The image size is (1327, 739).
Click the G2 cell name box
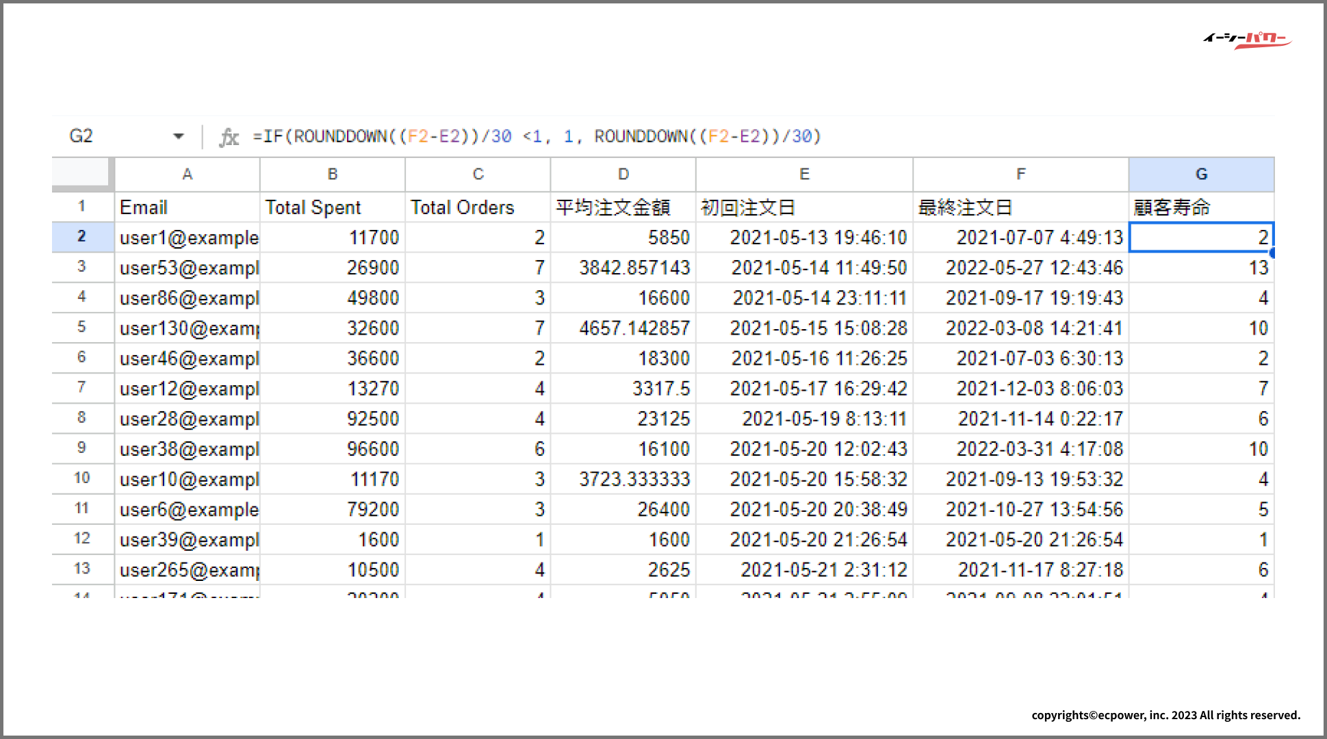[x=81, y=136]
